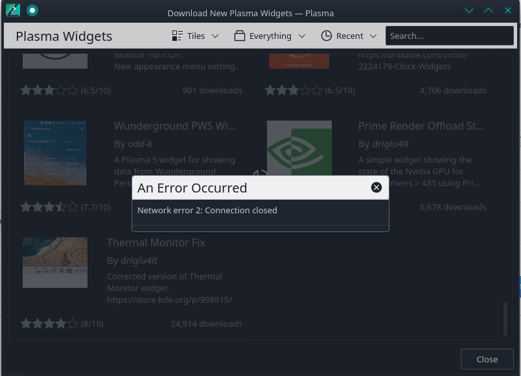
Task: Click the orange clock widget thumbnail
Action: click(x=299, y=62)
